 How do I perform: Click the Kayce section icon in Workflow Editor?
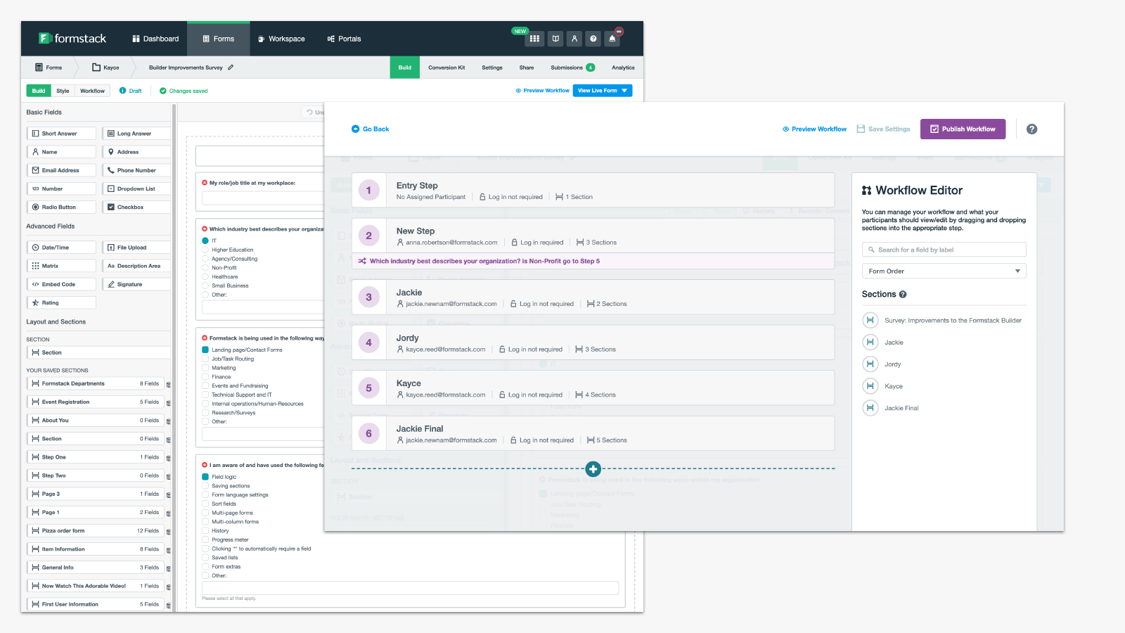pos(870,386)
